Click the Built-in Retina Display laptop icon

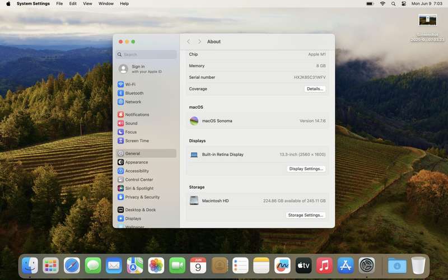(194, 155)
